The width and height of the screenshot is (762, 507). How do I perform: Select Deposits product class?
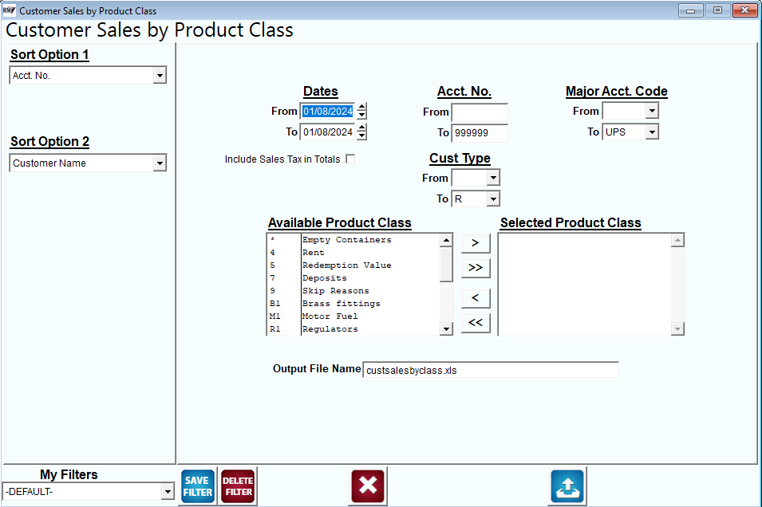(353, 277)
